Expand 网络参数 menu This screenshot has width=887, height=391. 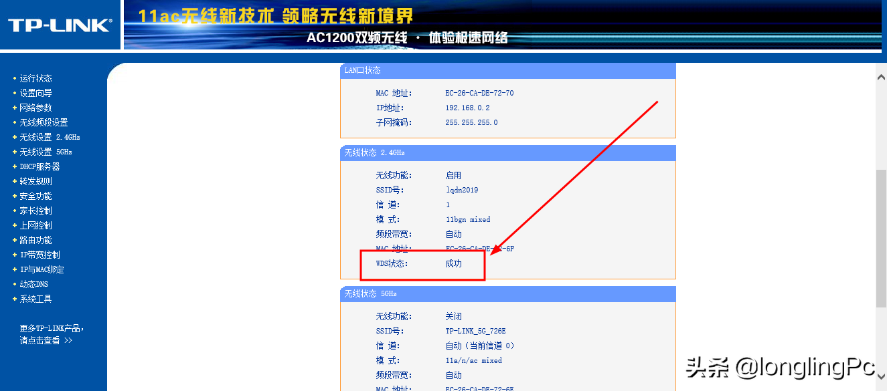[35, 108]
